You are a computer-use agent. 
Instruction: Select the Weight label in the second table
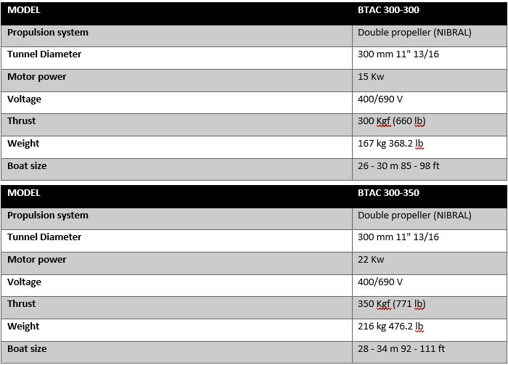click(23, 327)
